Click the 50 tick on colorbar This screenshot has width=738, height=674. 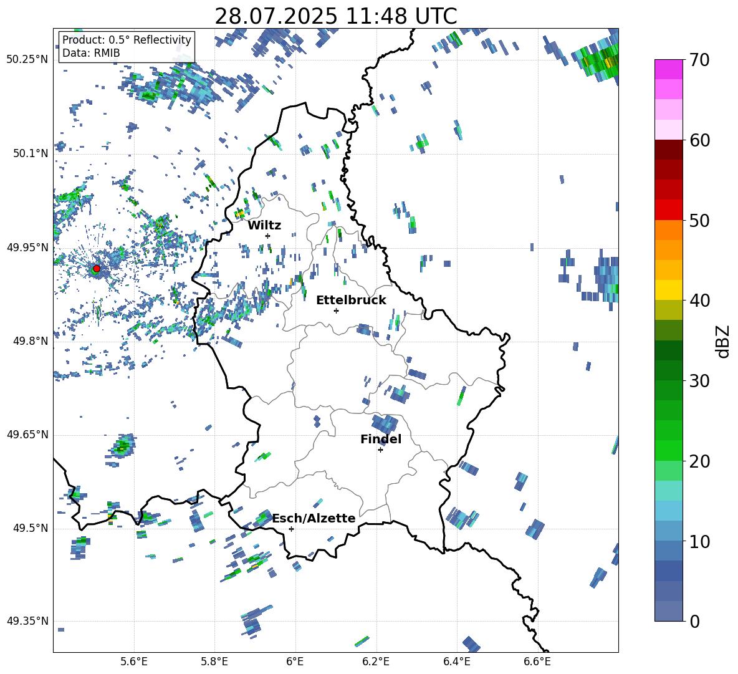tap(699, 220)
